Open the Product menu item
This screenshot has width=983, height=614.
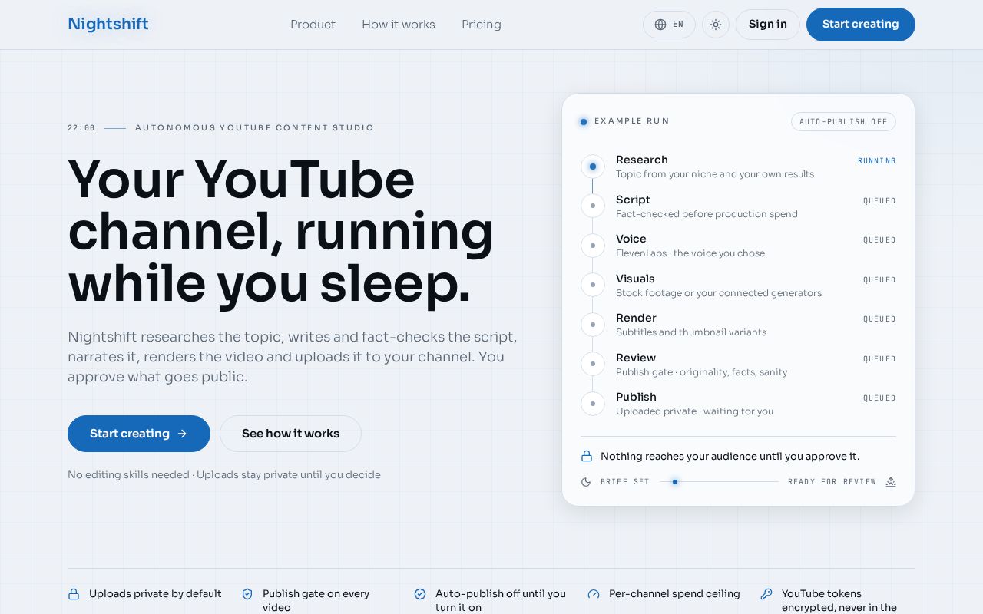coord(313,25)
